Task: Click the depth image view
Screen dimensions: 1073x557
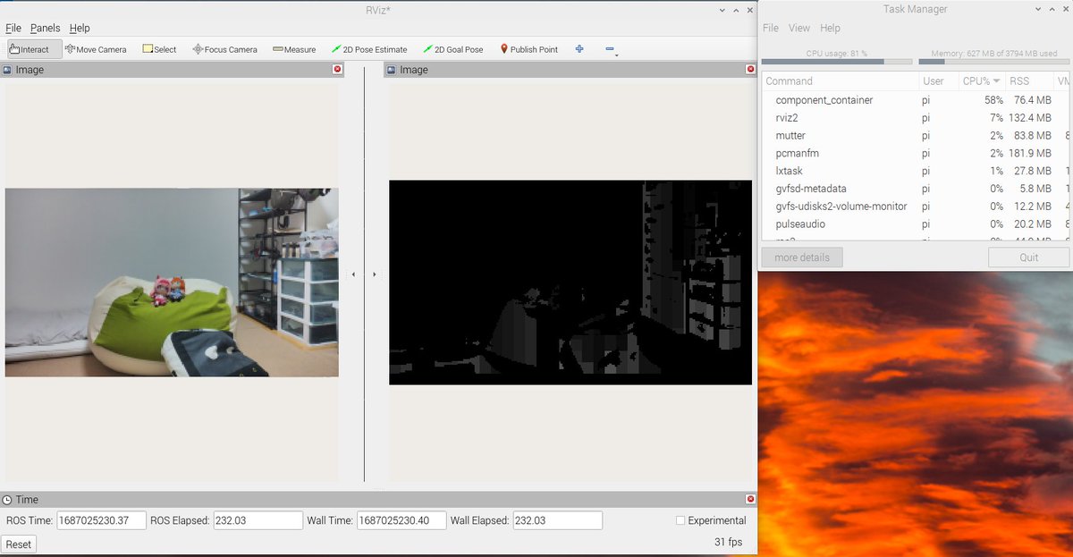Action: click(570, 283)
